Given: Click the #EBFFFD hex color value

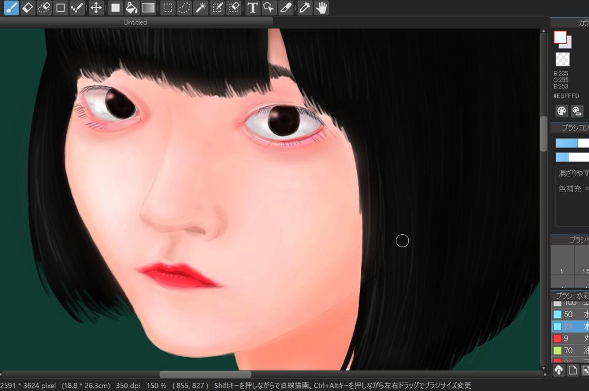Looking at the screenshot, I should 566,96.
